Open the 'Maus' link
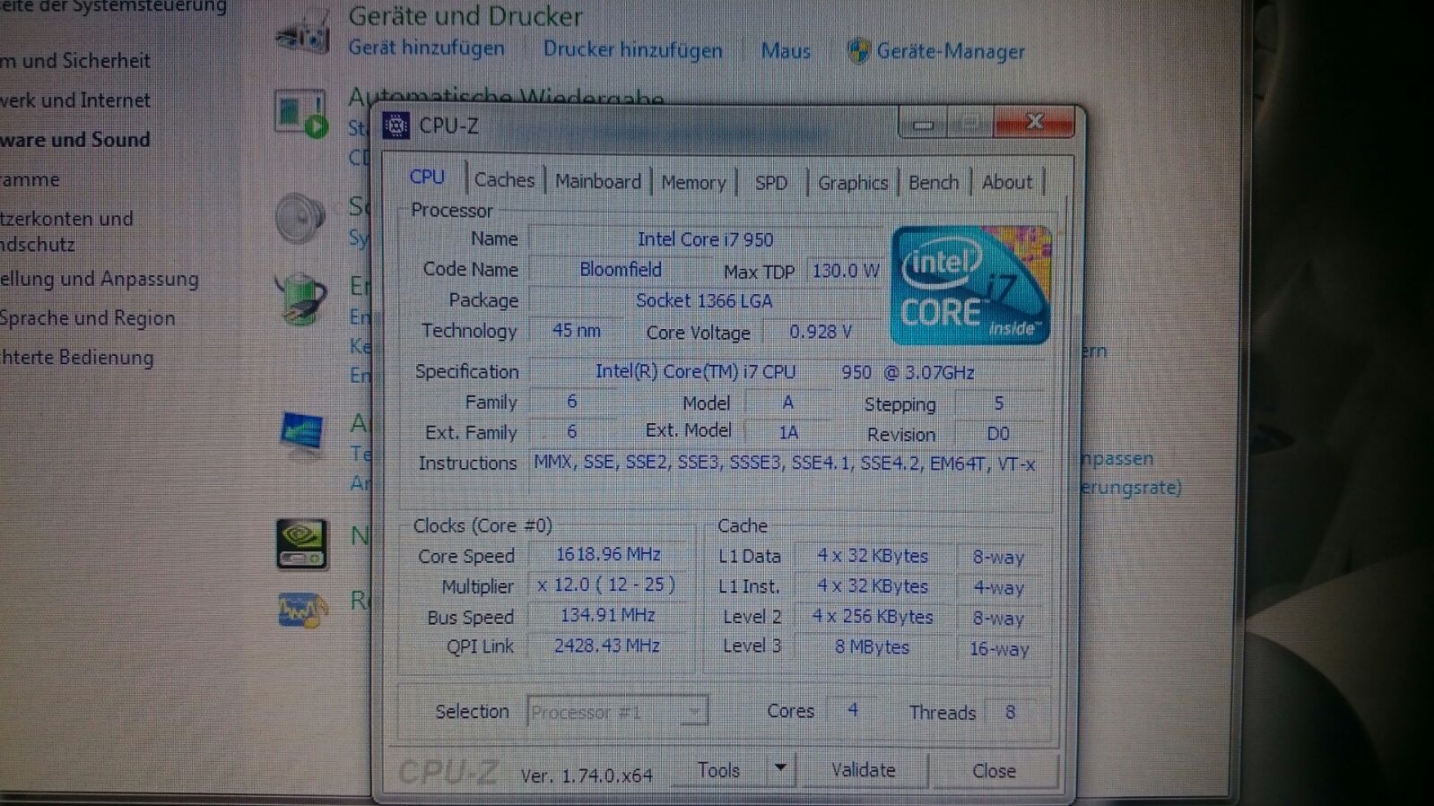 786,51
